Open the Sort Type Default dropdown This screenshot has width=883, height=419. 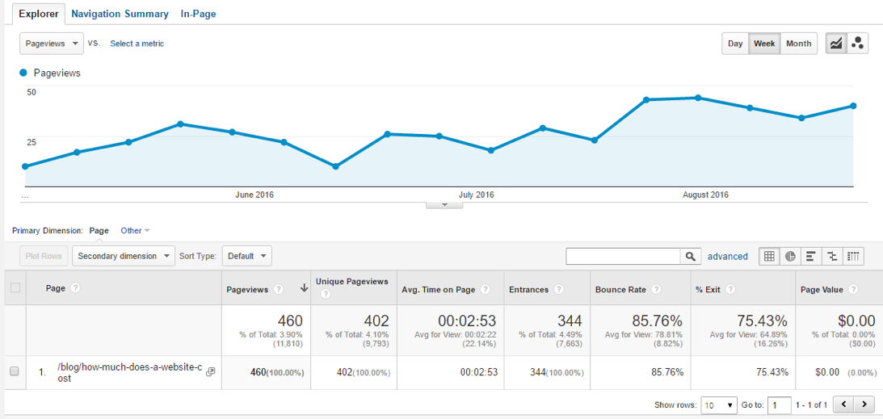click(x=246, y=256)
